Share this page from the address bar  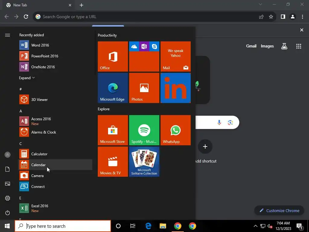coord(261,17)
